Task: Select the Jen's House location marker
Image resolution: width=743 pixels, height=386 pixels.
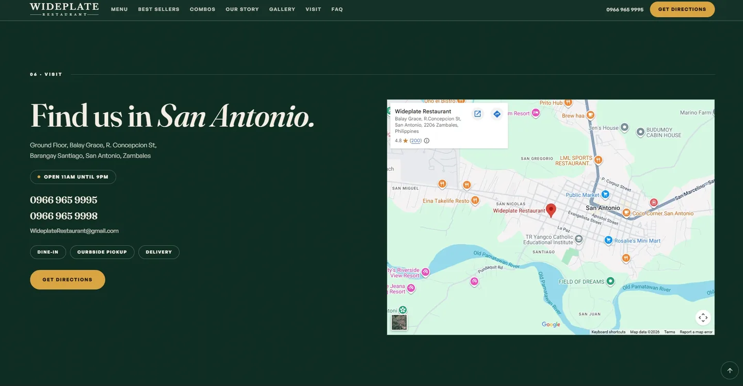Action: [x=624, y=127]
